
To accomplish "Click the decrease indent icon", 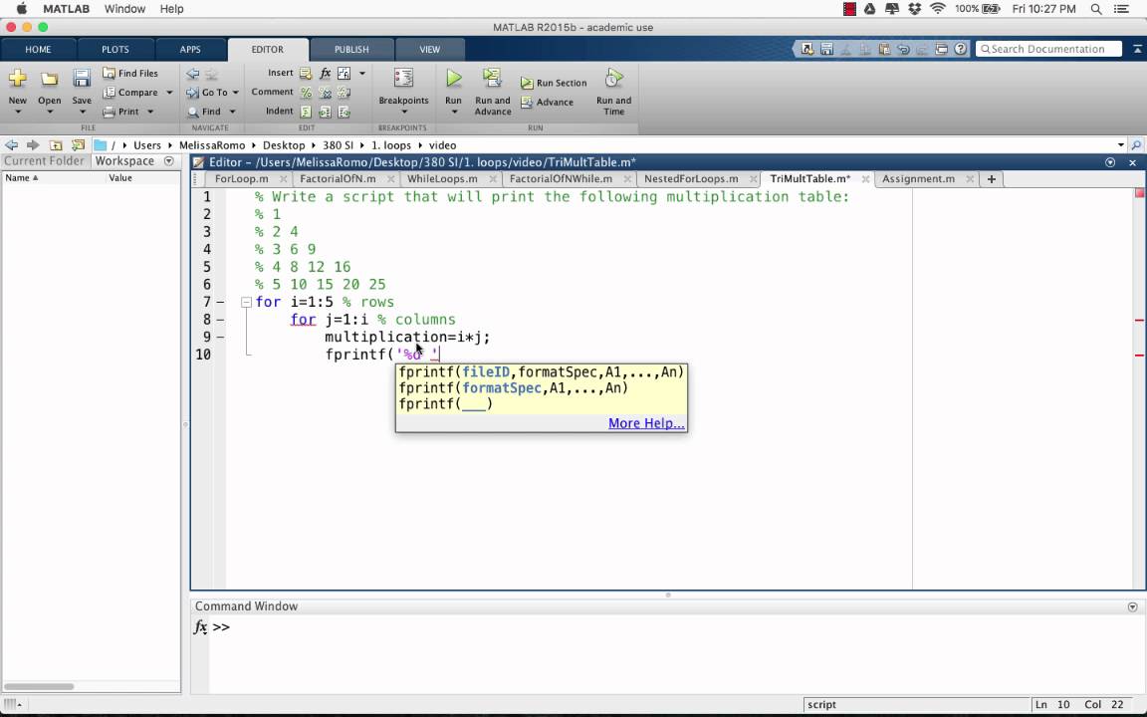I will [344, 112].
